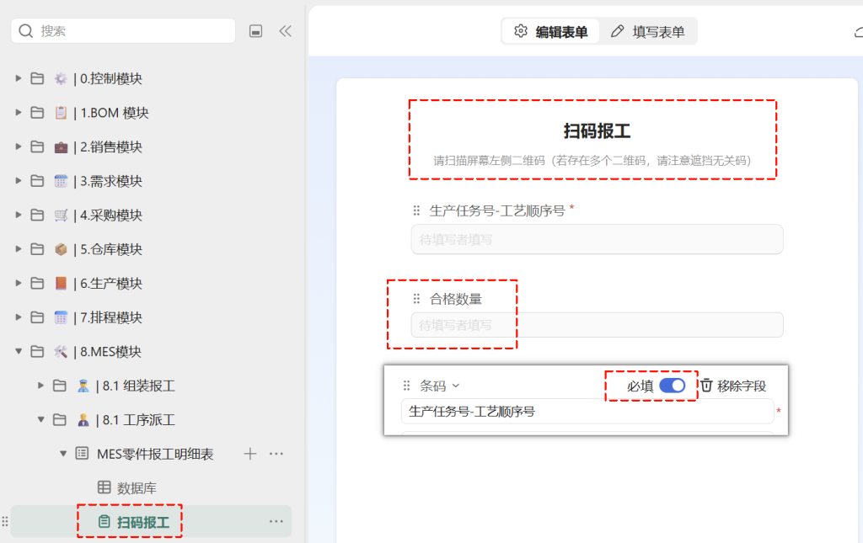Click the calendar emoji of 3.需求模块
Image resolution: width=863 pixels, height=543 pixels.
[61, 181]
